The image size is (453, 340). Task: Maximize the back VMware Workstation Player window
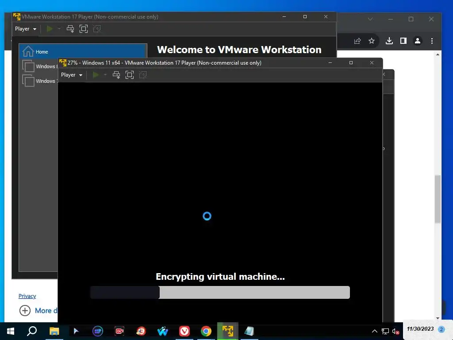pyautogui.click(x=305, y=17)
